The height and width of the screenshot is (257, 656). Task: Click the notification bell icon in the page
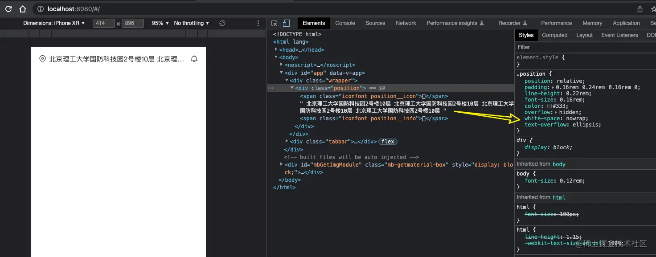click(194, 59)
